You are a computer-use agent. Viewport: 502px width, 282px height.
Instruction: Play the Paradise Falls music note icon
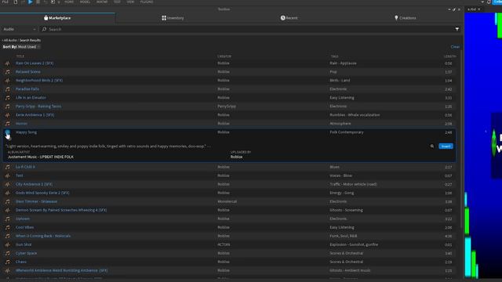coord(7,89)
